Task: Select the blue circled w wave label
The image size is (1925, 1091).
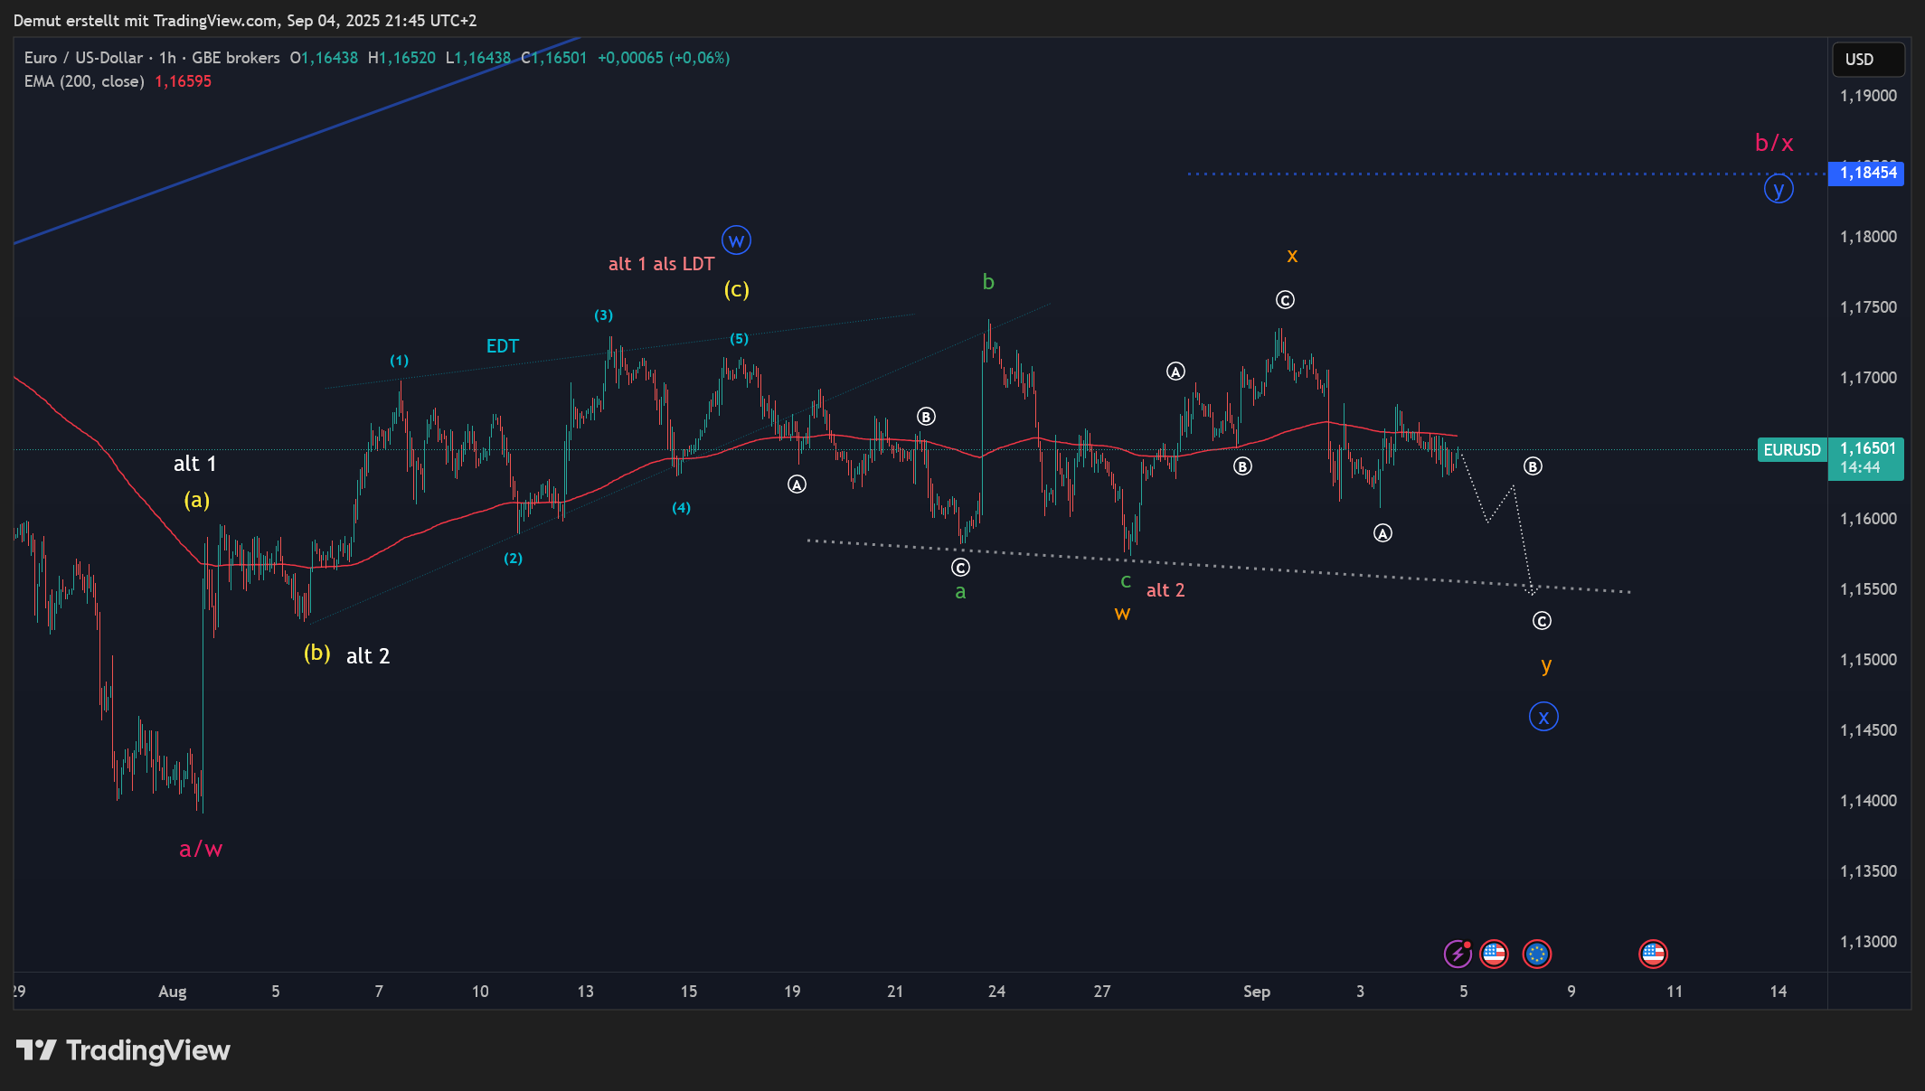Action: [x=736, y=240]
